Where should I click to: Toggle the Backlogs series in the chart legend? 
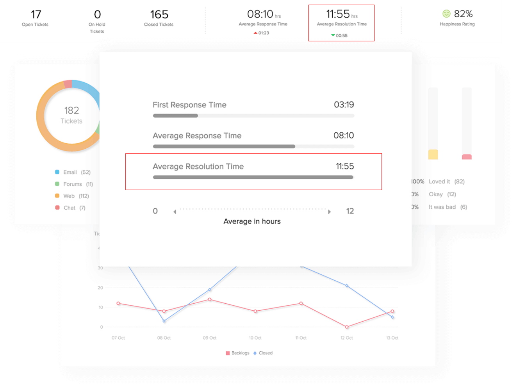(237, 353)
